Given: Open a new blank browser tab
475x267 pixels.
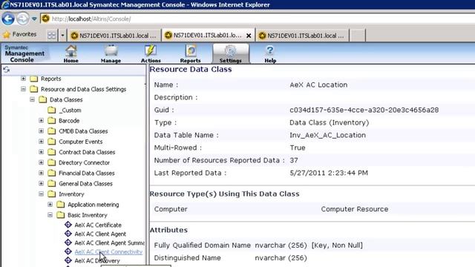Looking at the screenshot, I should (358, 36).
